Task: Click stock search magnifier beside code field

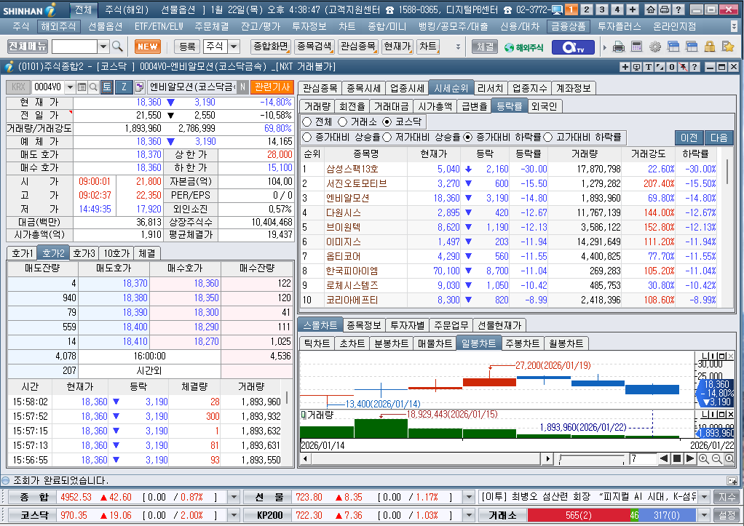Action: [93, 87]
